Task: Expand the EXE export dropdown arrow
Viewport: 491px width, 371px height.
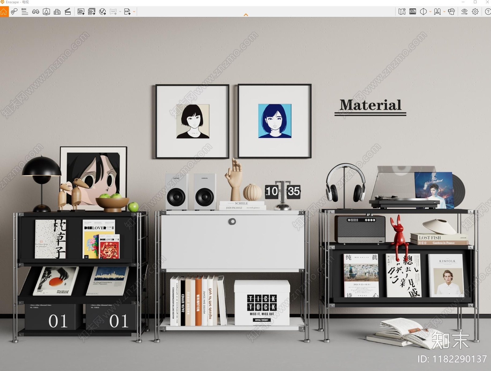Action: point(134,12)
